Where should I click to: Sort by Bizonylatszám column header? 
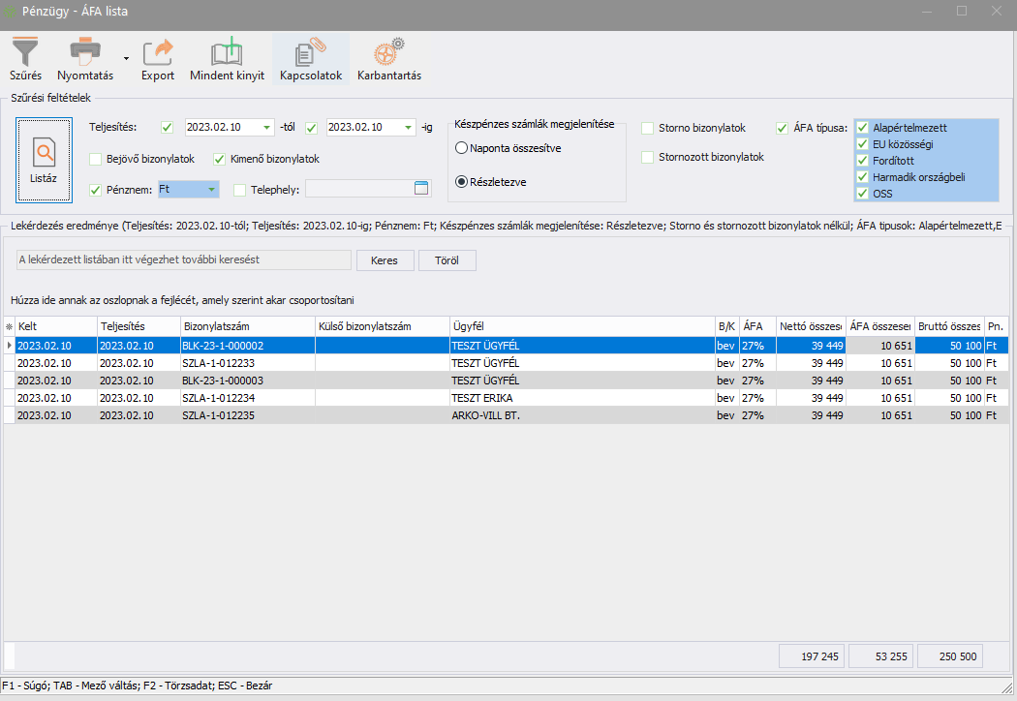247,326
